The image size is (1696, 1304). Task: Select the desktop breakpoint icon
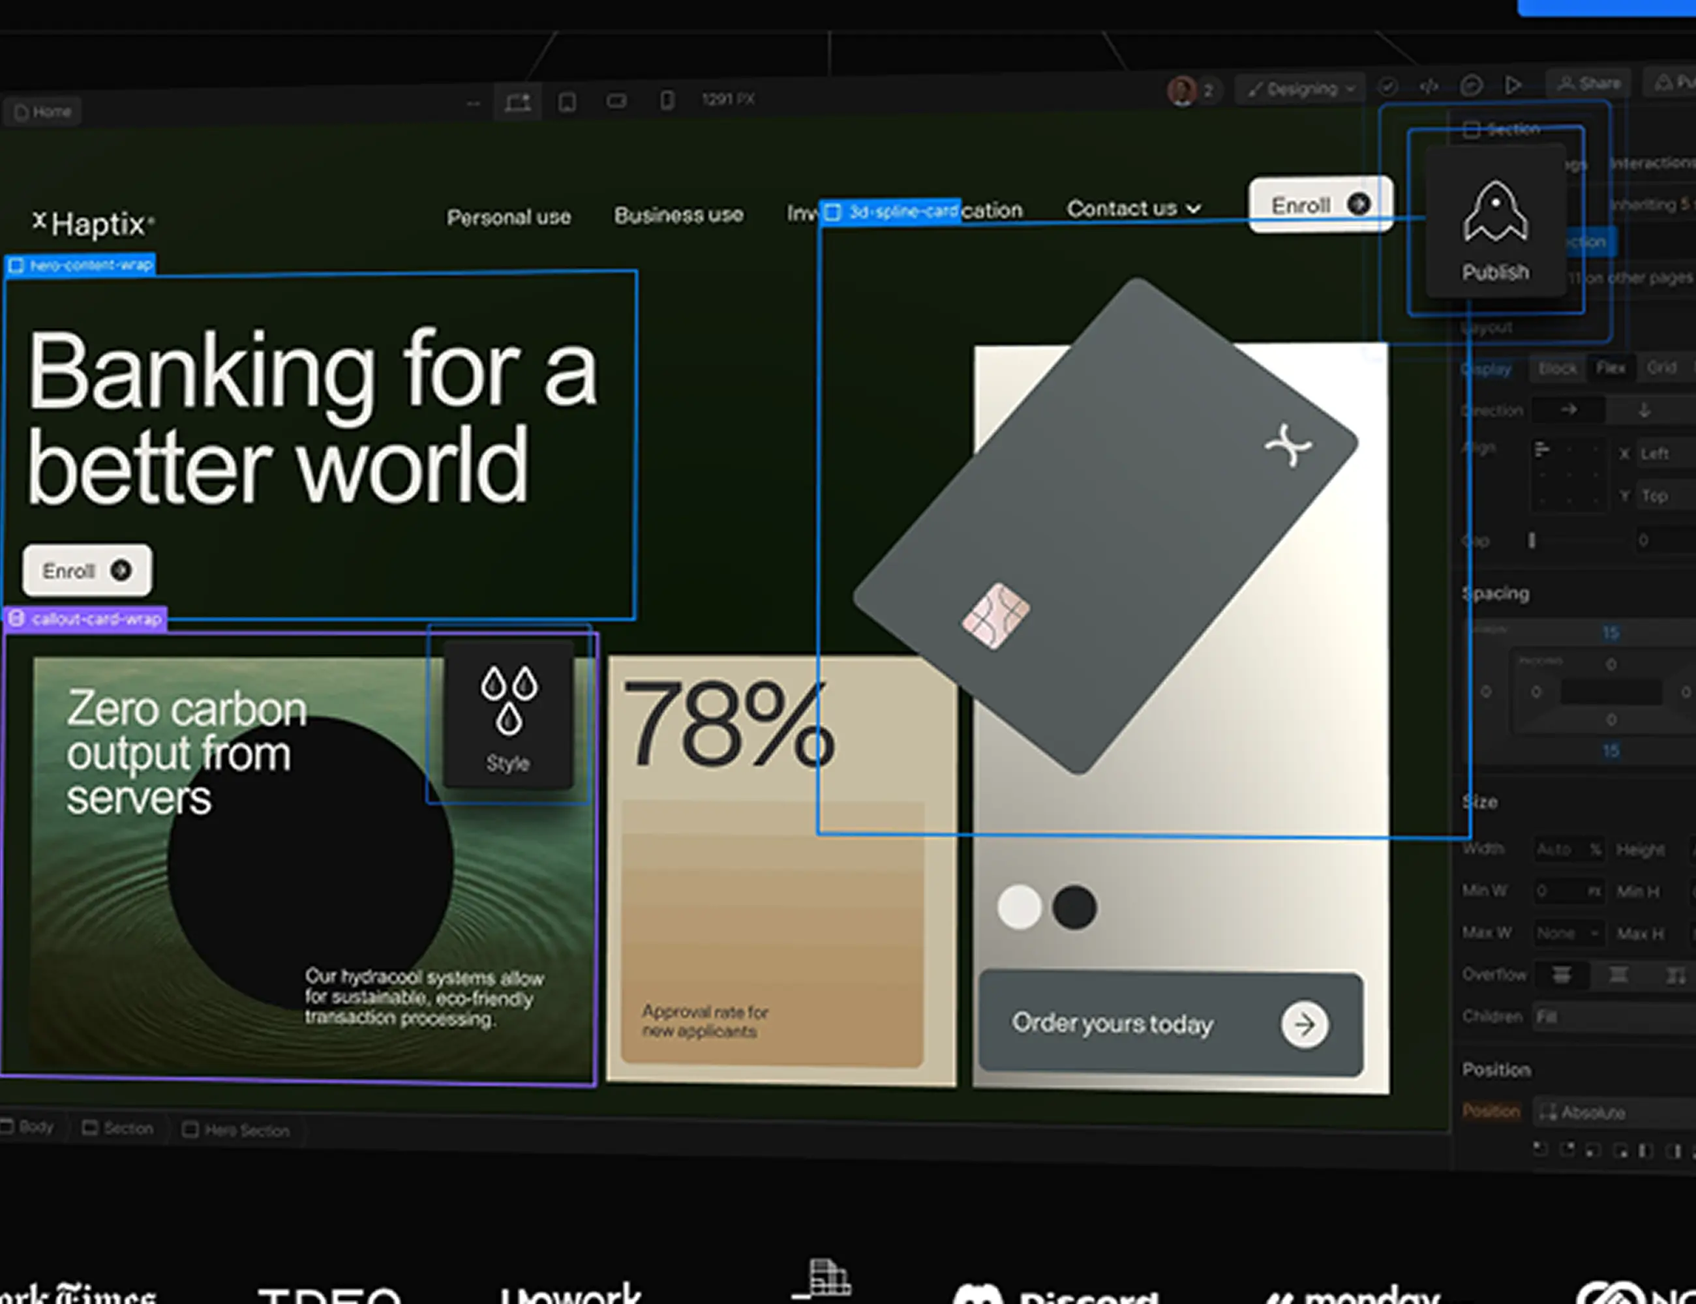pyautogui.click(x=518, y=102)
